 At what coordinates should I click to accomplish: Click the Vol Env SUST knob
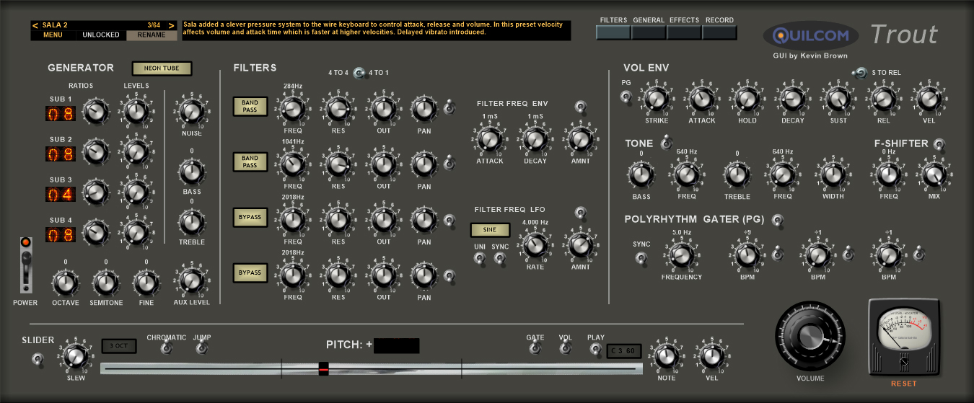click(838, 99)
